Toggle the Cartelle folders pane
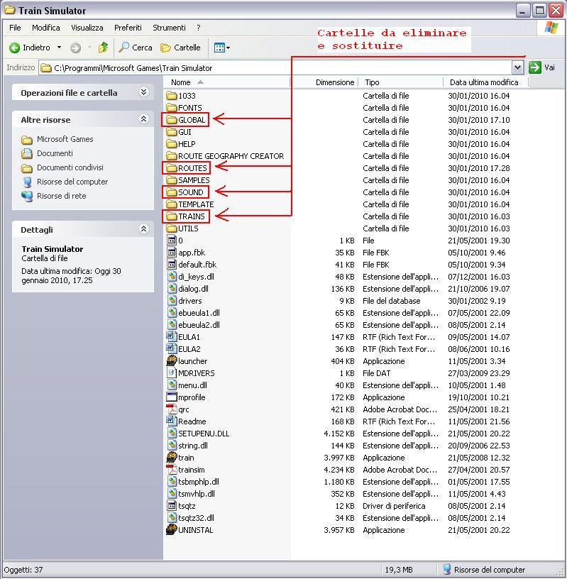This screenshot has height=579, width=567. (181, 48)
